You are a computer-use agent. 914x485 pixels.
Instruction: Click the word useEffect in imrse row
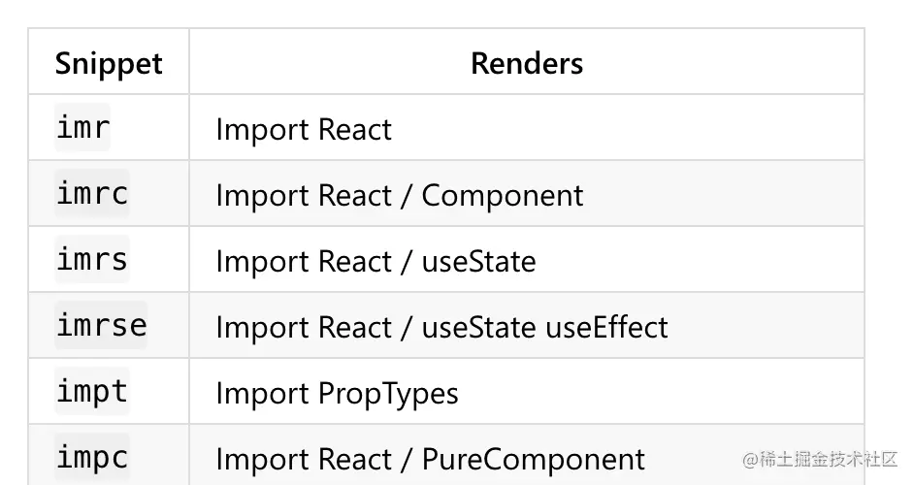pyautogui.click(x=606, y=328)
